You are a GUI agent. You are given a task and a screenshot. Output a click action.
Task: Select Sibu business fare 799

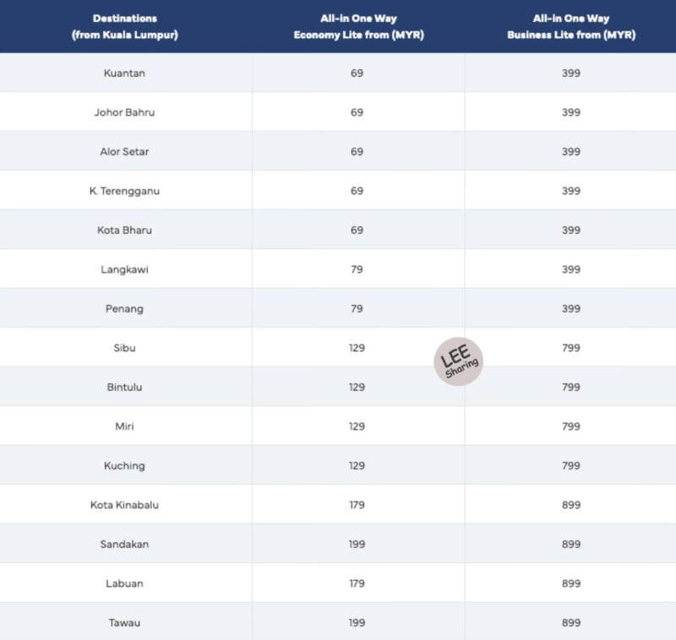point(571,348)
